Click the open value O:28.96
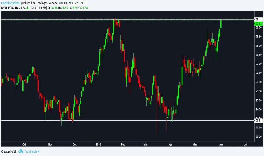 tap(53, 8)
